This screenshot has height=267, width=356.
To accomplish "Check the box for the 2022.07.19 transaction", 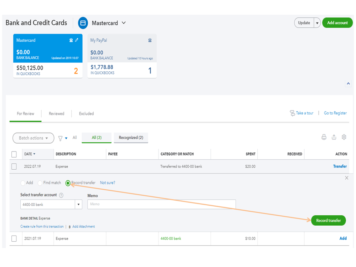I will pyautogui.click(x=14, y=166).
